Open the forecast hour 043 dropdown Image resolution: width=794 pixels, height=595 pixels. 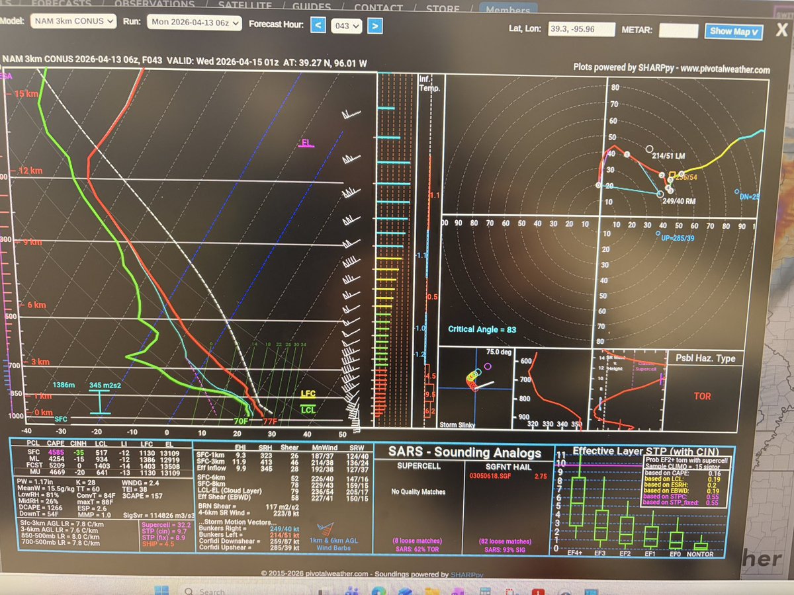click(347, 26)
